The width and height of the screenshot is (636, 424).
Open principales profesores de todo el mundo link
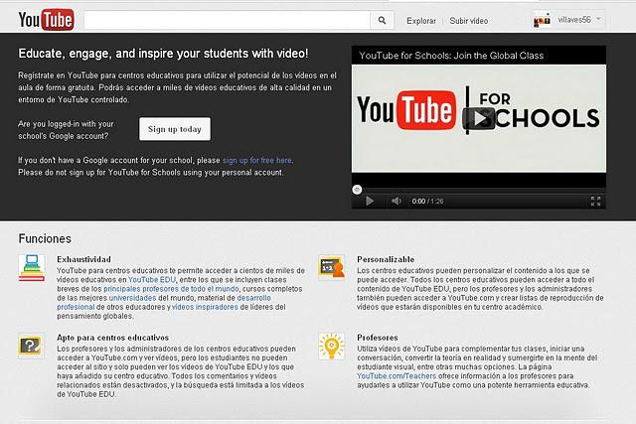(171, 289)
